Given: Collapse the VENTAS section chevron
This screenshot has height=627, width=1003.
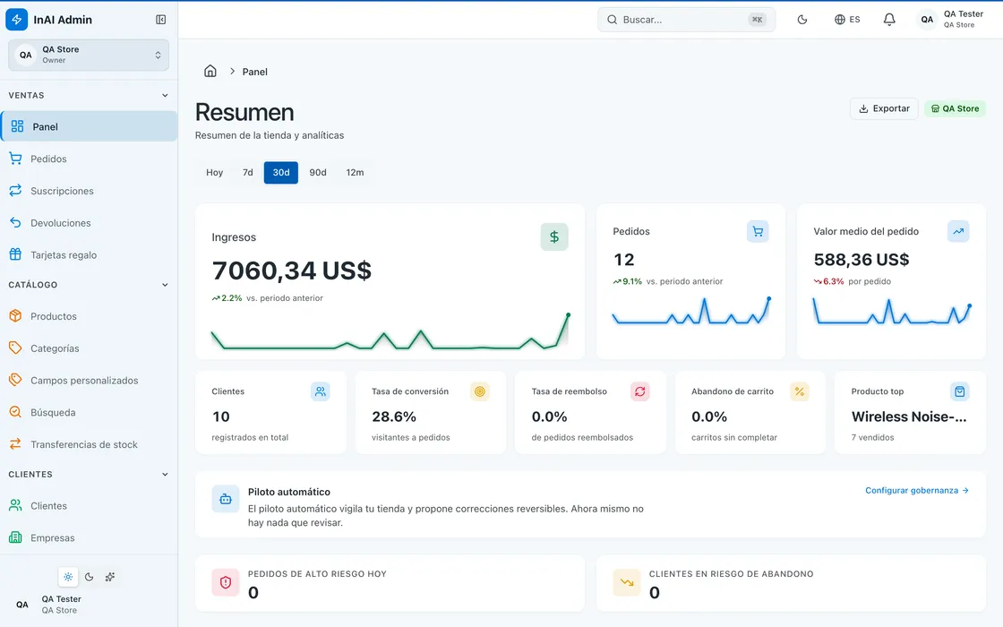Looking at the screenshot, I should 165,95.
